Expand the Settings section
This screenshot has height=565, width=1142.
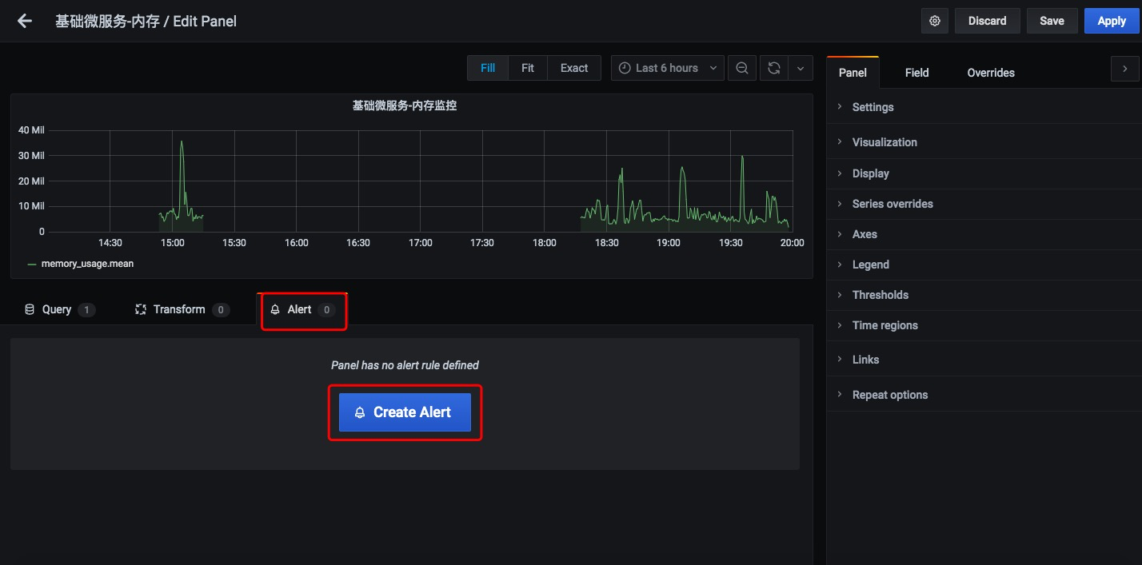coord(984,107)
